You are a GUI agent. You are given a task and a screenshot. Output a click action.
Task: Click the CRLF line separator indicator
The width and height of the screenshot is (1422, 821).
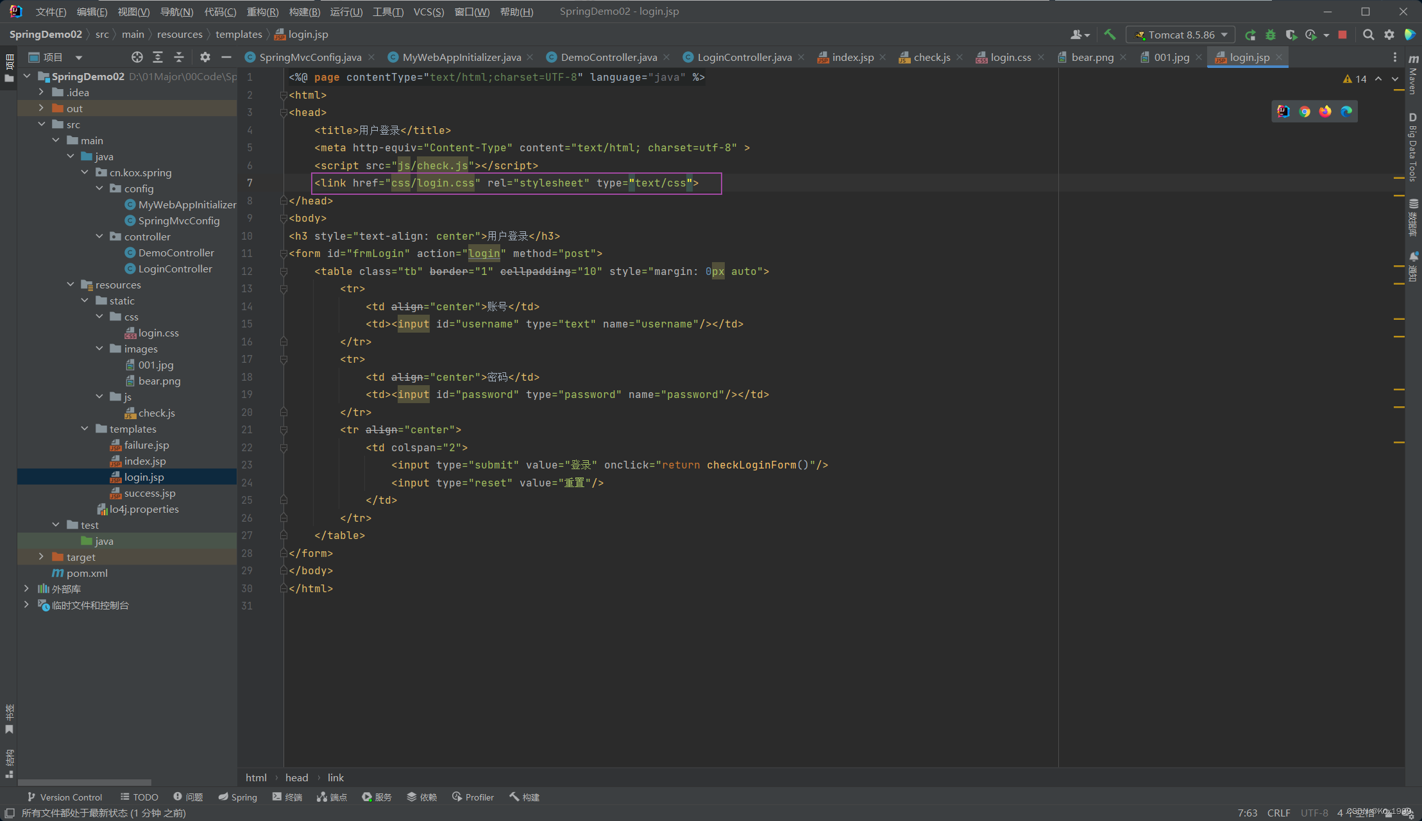tap(1278, 813)
